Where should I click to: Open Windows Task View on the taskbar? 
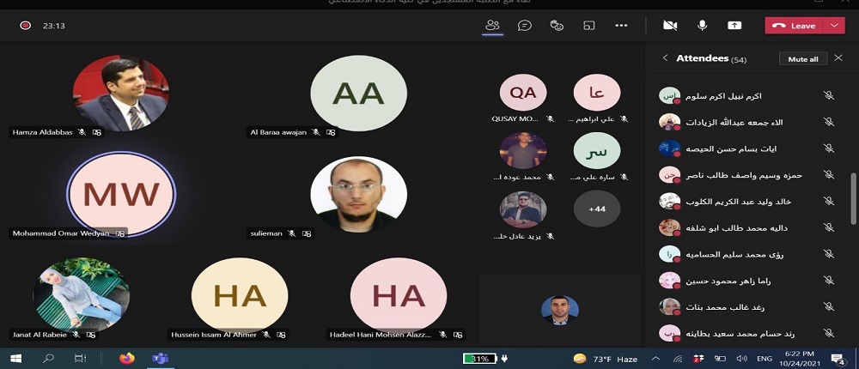(x=80, y=358)
